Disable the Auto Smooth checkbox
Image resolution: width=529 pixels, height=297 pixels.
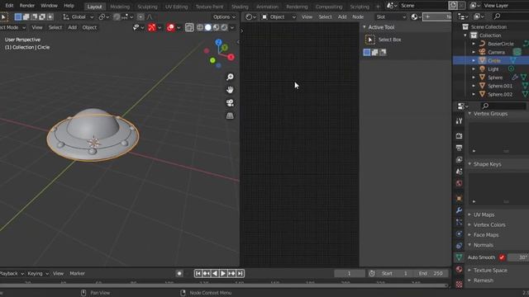pyautogui.click(x=502, y=257)
